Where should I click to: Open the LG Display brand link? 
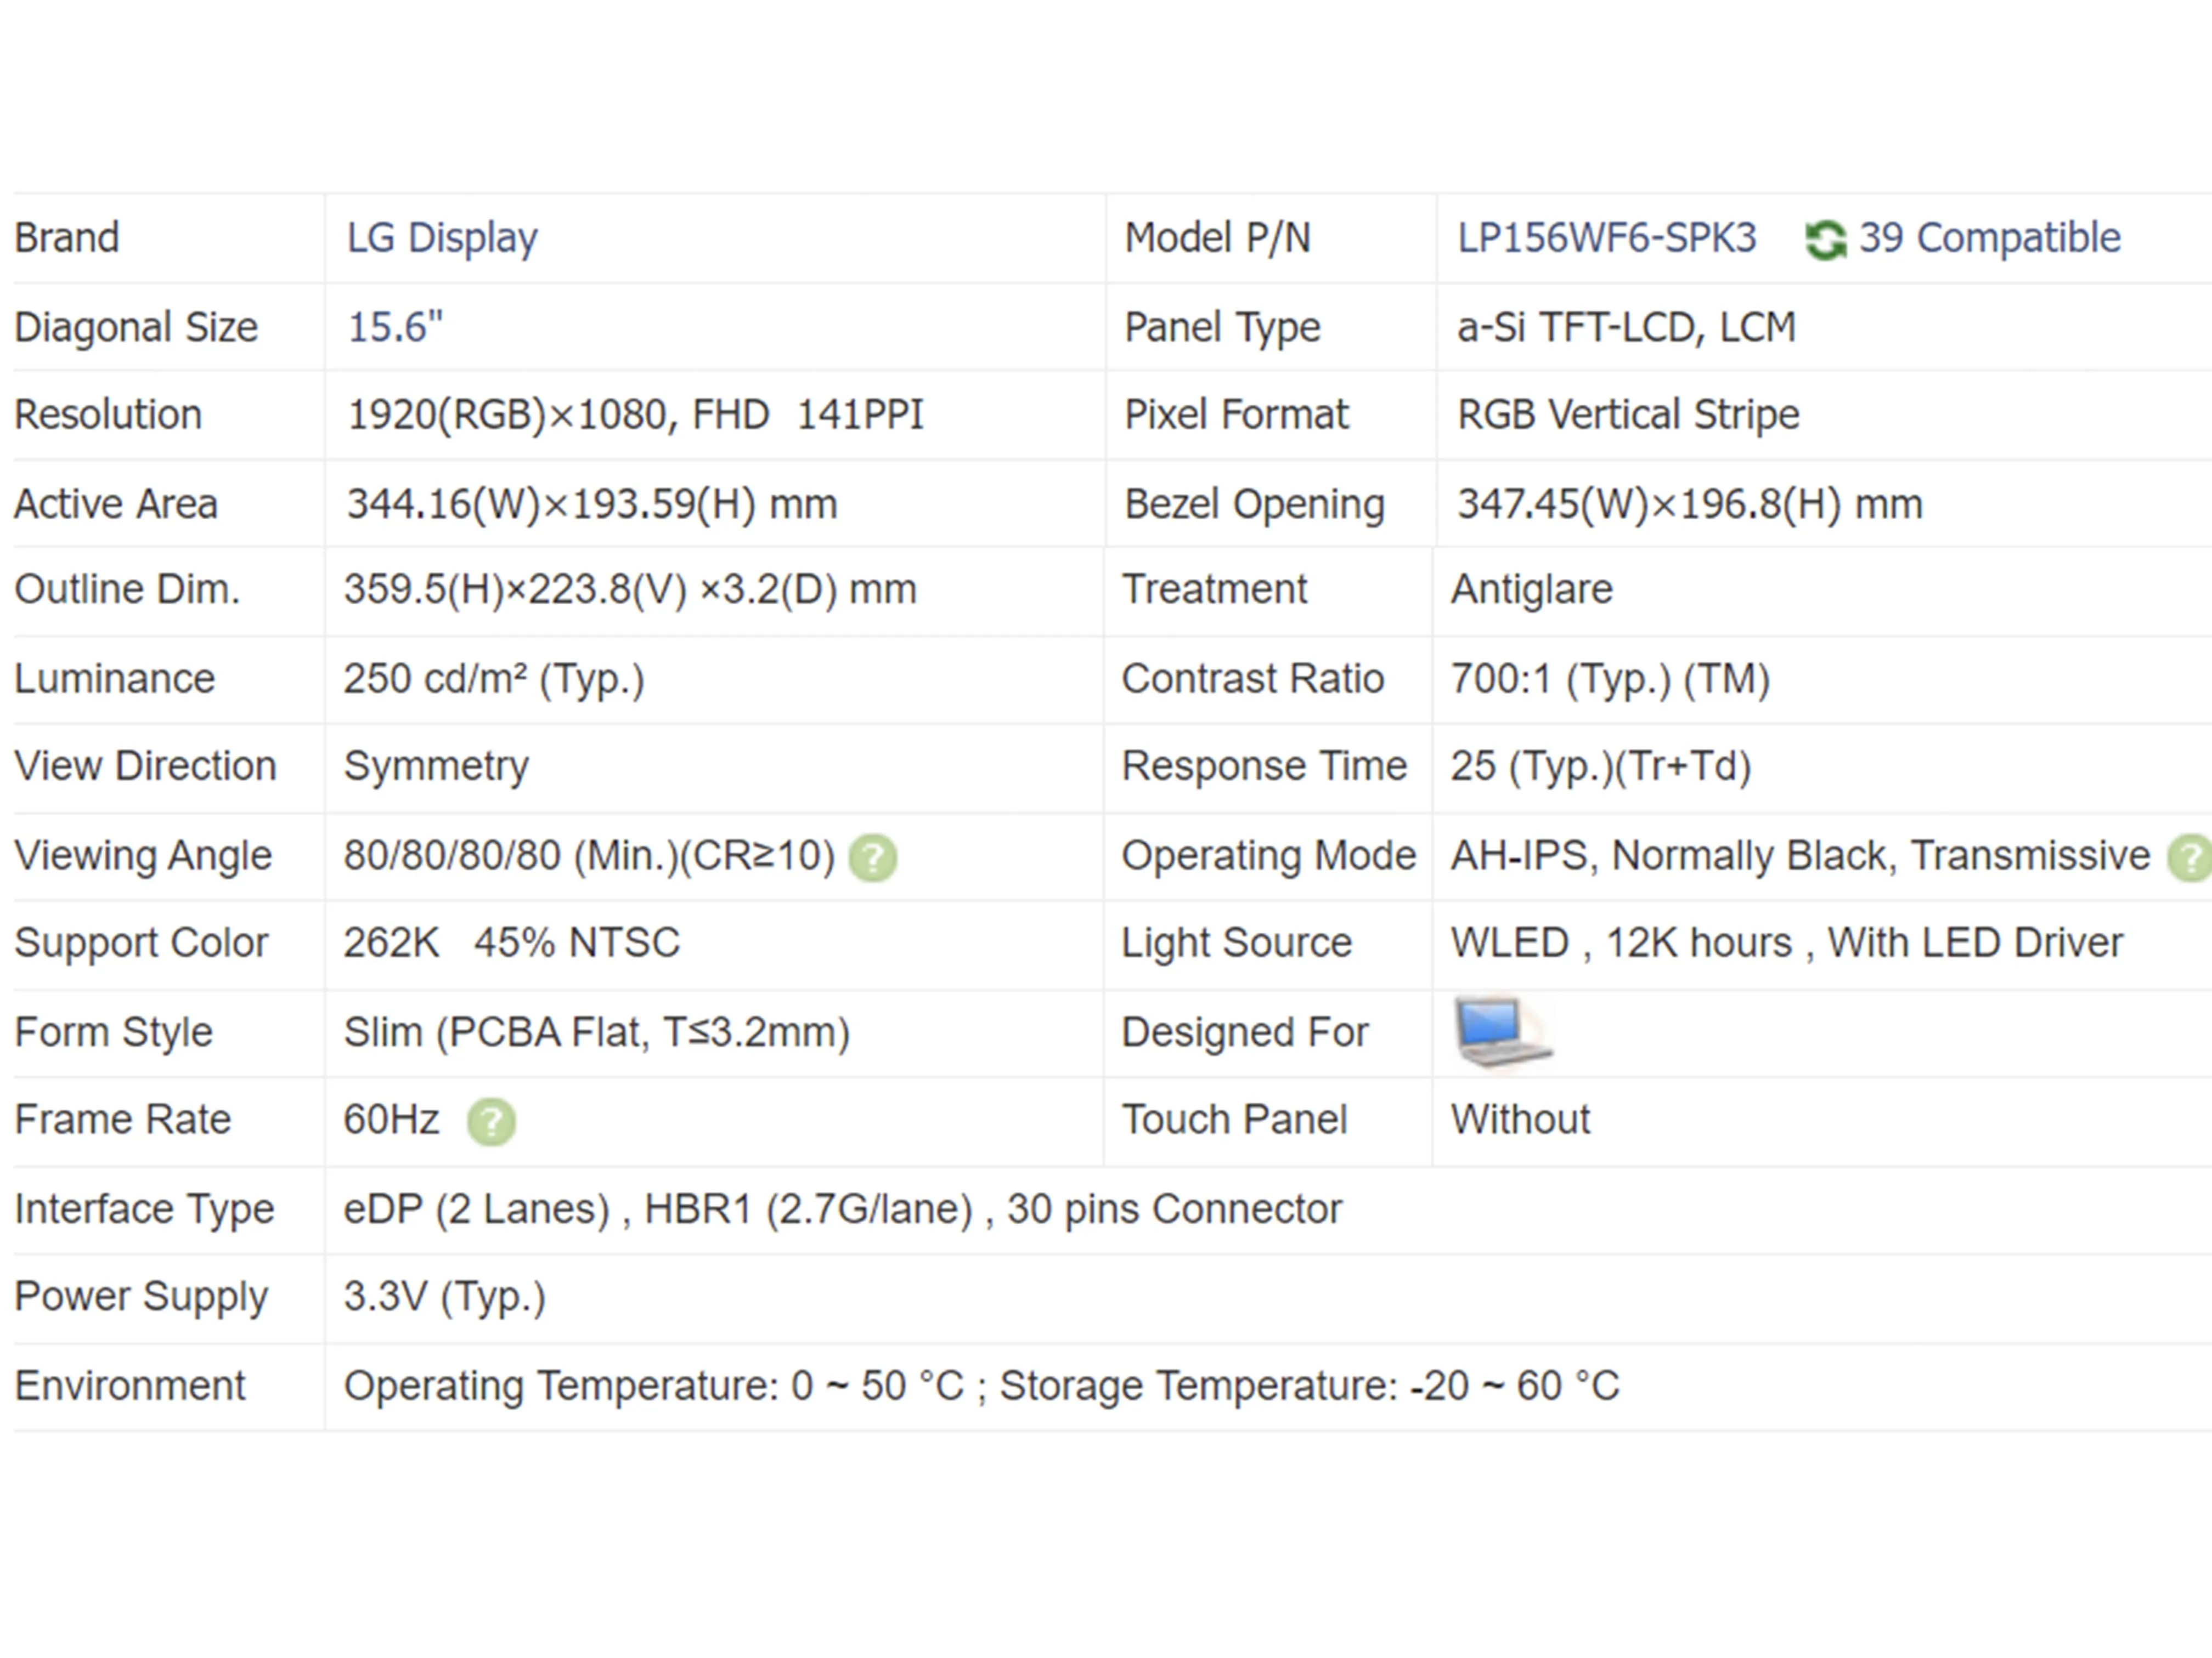tap(442, 238)
